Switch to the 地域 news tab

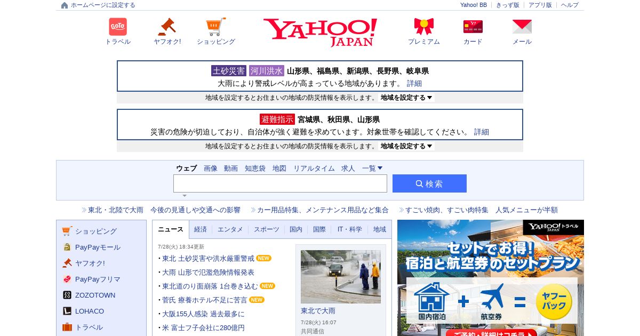tap(380, 229)
